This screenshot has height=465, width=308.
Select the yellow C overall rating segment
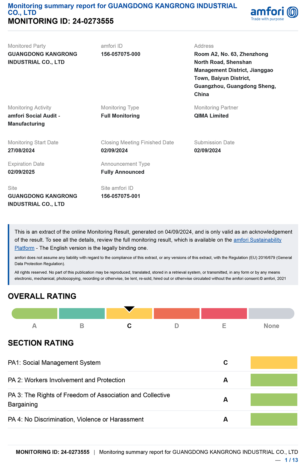(129, 313)
